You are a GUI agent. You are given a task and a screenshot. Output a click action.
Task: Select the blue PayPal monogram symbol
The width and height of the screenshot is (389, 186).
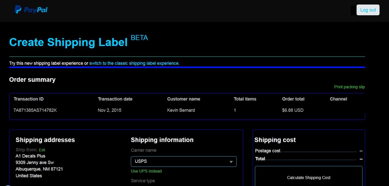18,9
